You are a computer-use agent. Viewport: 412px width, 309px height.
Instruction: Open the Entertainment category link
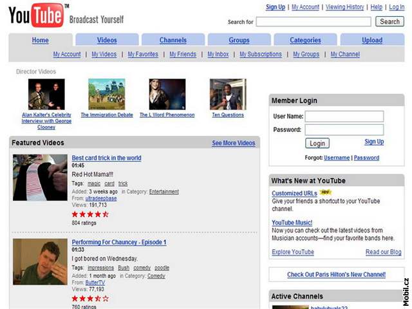(x=164, y=192)
